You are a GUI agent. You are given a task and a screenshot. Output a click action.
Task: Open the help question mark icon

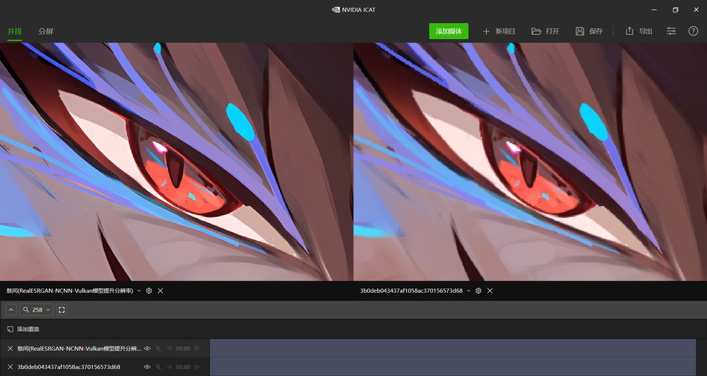(693, 31)
